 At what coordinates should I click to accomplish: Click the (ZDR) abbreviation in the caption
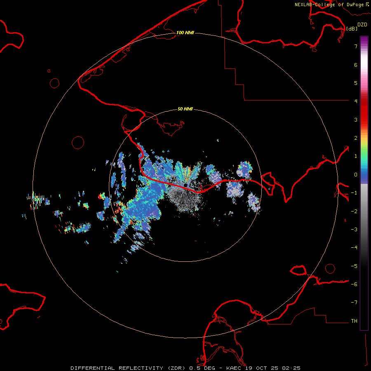click(x=176, y=368)
